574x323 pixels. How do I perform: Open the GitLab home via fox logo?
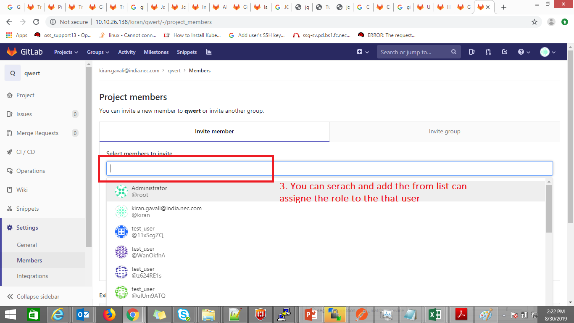pos(13,51)
